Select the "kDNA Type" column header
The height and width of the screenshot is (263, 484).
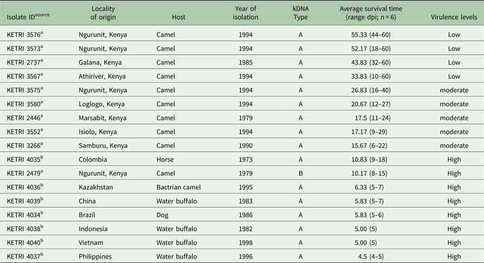click(300, 13)
